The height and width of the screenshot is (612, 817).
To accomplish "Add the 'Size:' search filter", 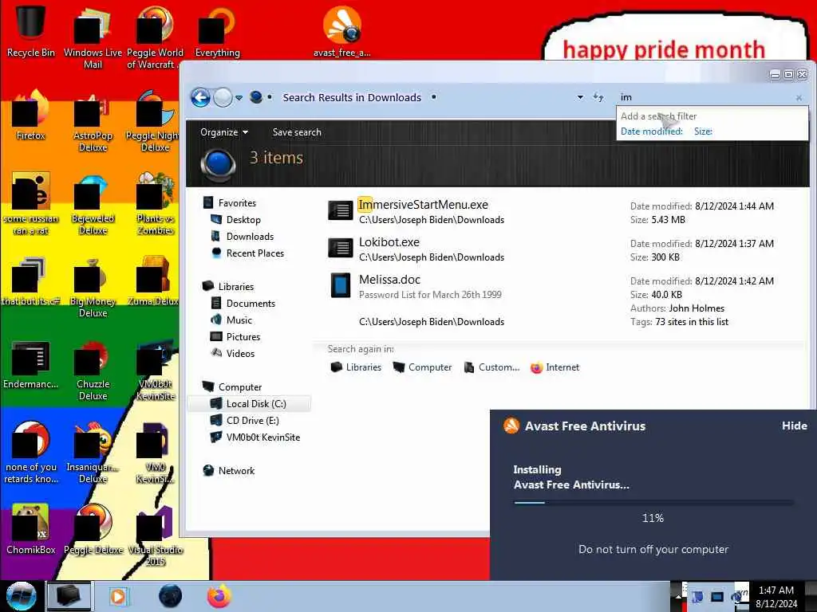I will coord(703,131).
